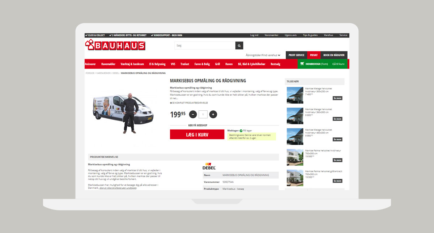
Task: Click Se mere for Malaga 360x300
Action: coord(337,119)
